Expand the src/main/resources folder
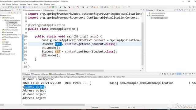This screenshot has width=196, height=110. (x=1, y=30)
